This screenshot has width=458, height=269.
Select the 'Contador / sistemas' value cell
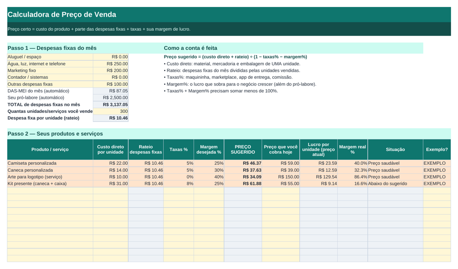point(111,77)
